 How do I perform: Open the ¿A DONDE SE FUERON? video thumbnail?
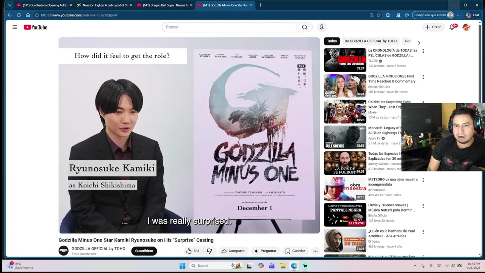[345, 163]
